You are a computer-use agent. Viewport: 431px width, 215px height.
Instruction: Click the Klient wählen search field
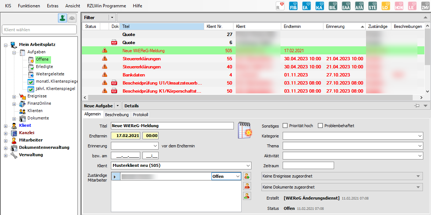click(39, 30)
